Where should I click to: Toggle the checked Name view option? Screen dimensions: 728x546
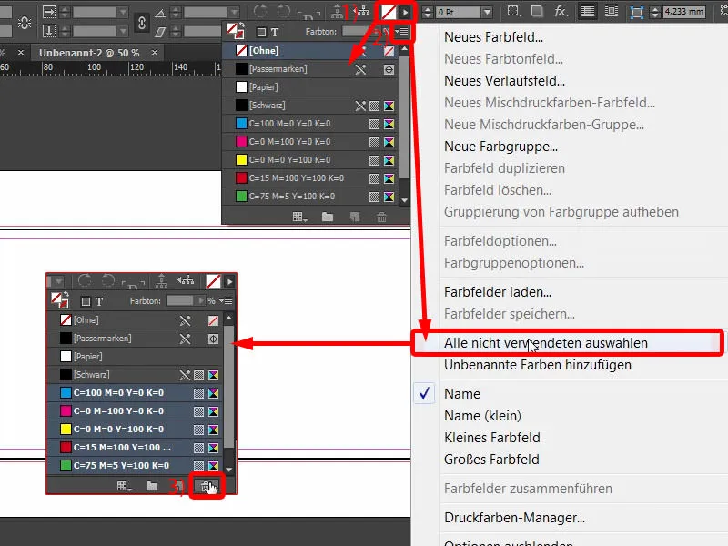[x=462, y=394]
